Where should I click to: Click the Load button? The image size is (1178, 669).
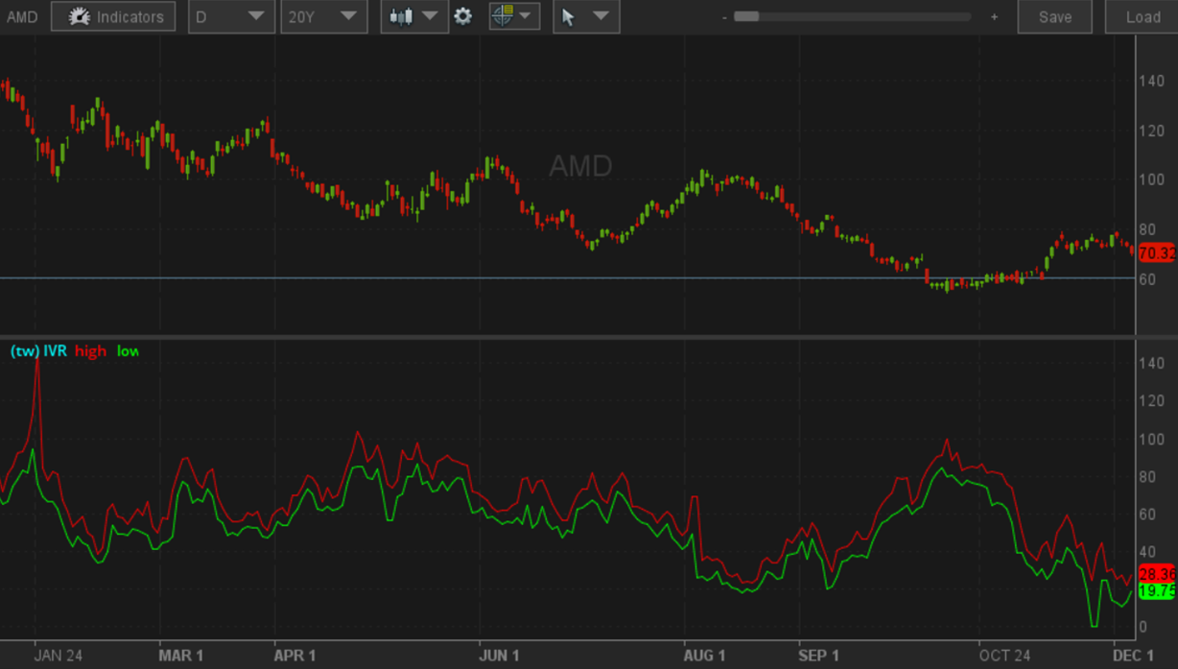click(x=1143, y=16)
